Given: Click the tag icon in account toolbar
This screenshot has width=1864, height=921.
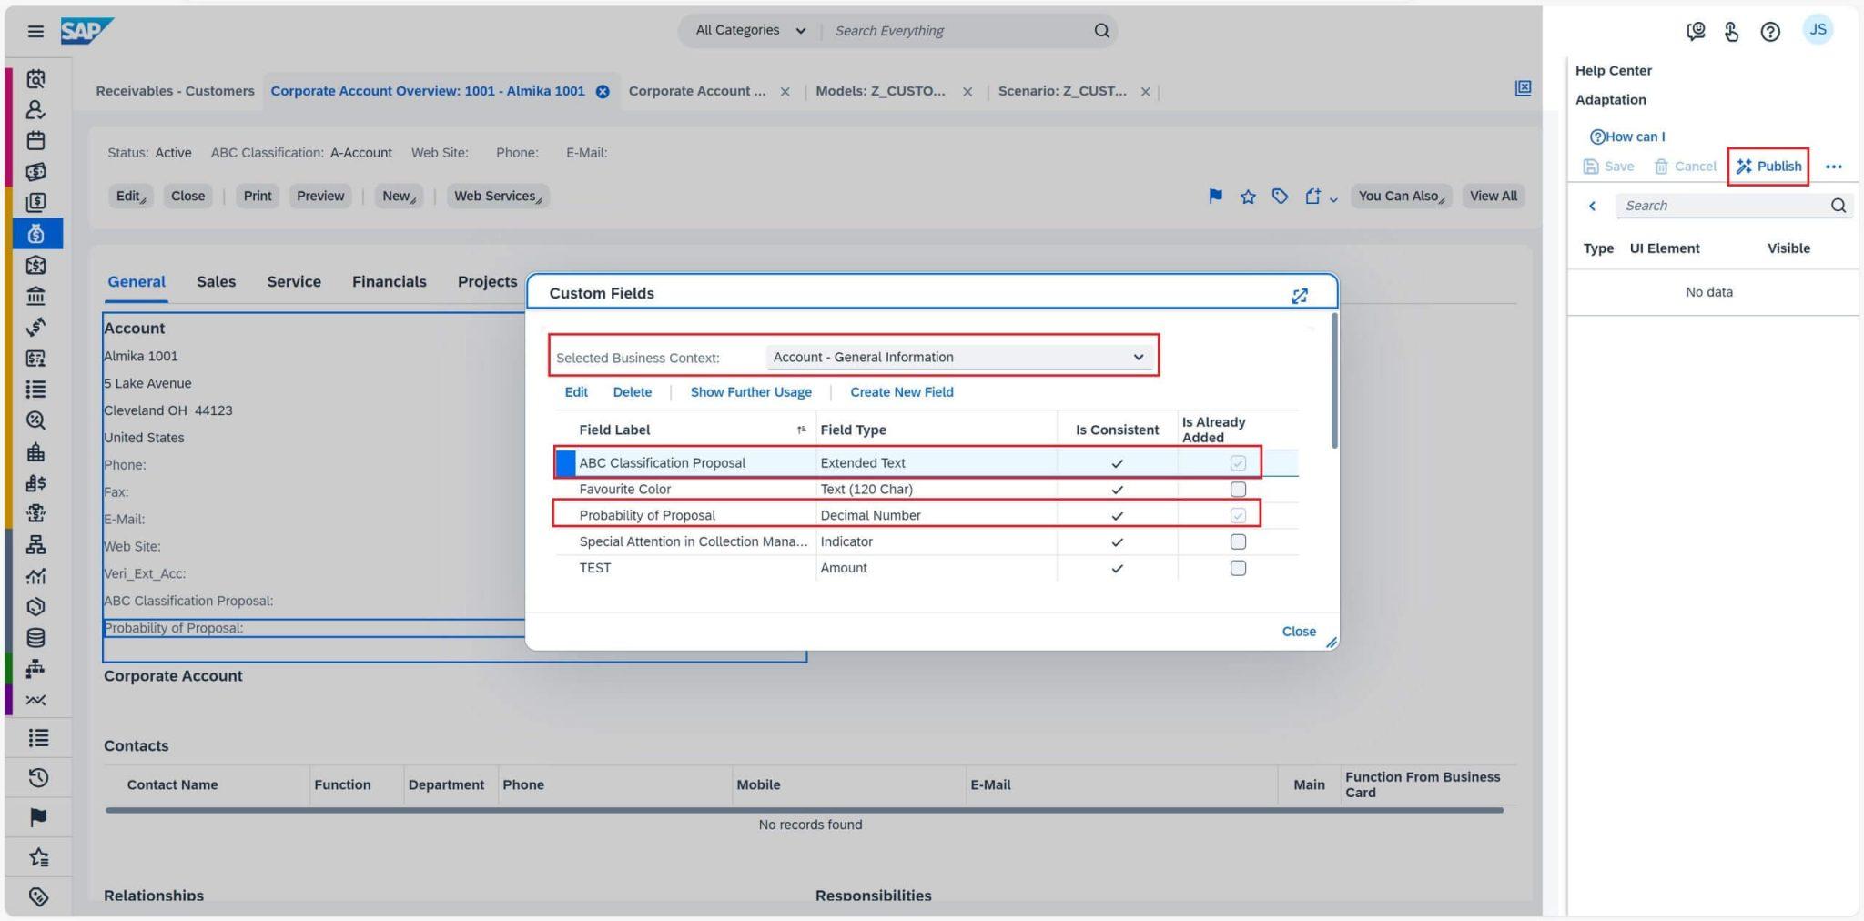Looking at the screenshot, I should click(1280, 196).
